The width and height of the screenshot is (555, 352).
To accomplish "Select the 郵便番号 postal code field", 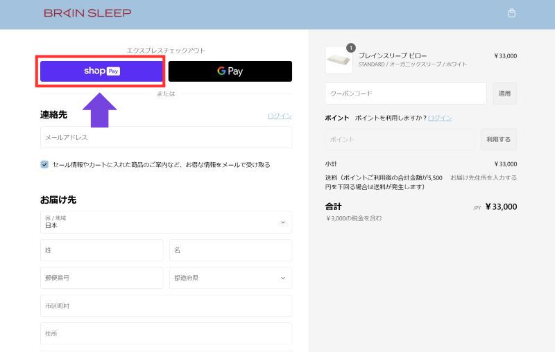I will (x=101, y=278).
